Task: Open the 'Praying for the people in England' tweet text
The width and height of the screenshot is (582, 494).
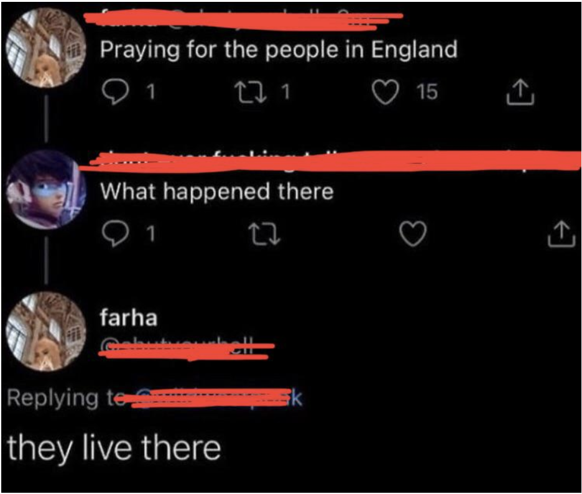Action: point(279,50)
